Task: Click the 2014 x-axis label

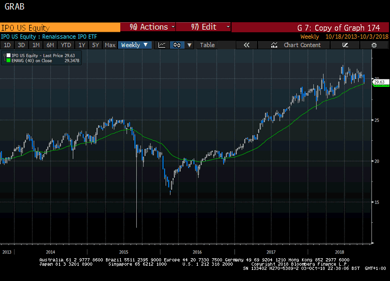Action: click(x=50, y=252)
